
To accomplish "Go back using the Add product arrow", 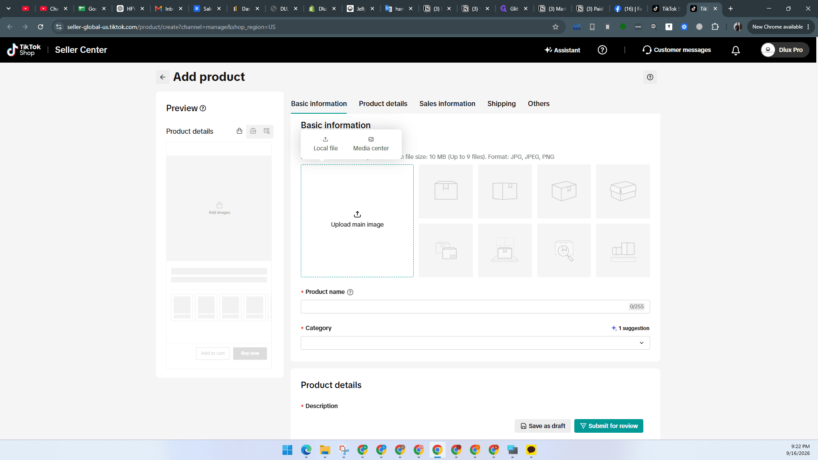I will [x=163, y=77].
